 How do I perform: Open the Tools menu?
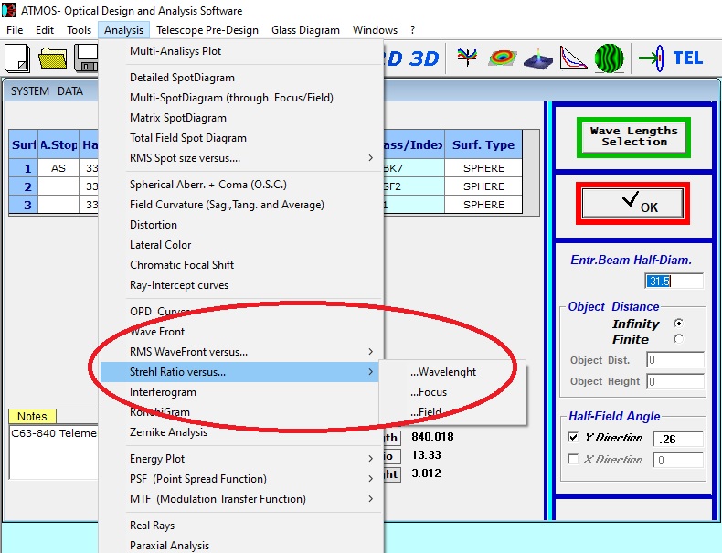click(79, 30)
